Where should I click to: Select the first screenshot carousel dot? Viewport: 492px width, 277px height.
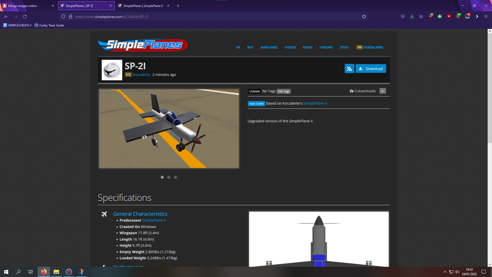[162, 177]
